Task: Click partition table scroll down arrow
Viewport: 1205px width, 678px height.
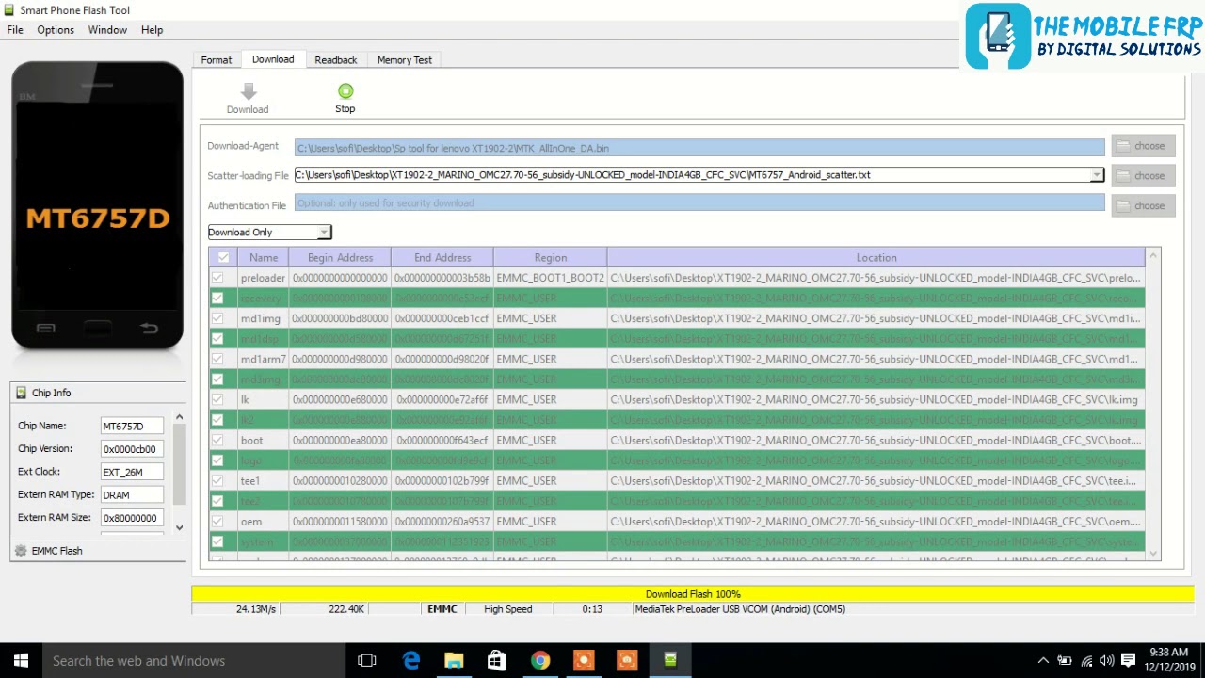Action: 1154,554
